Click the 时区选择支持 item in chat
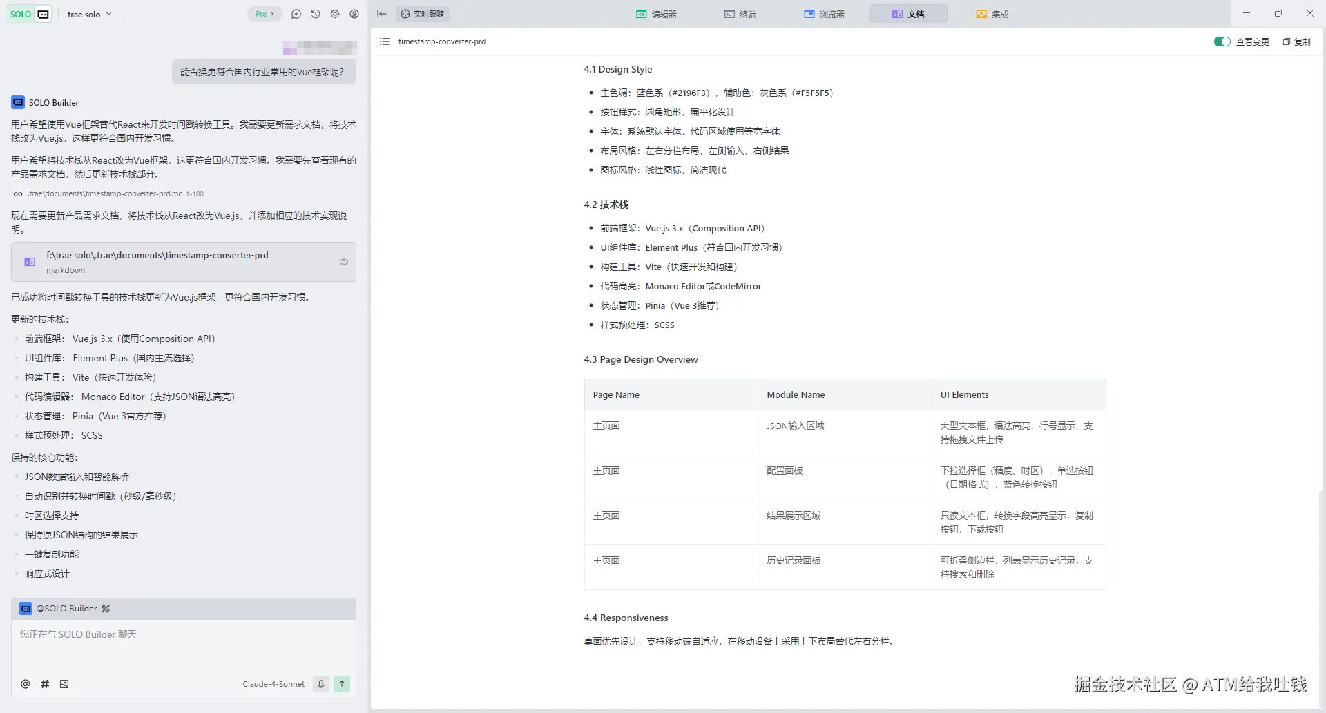1326x713 pixels. [x=52, y=515]
